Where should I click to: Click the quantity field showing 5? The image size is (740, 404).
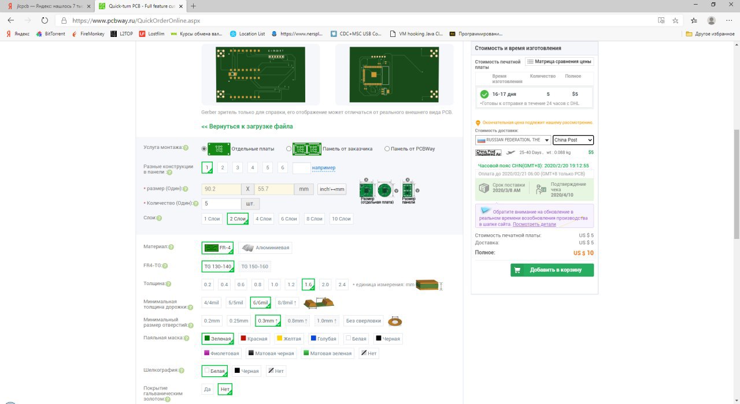coord(221,204)
